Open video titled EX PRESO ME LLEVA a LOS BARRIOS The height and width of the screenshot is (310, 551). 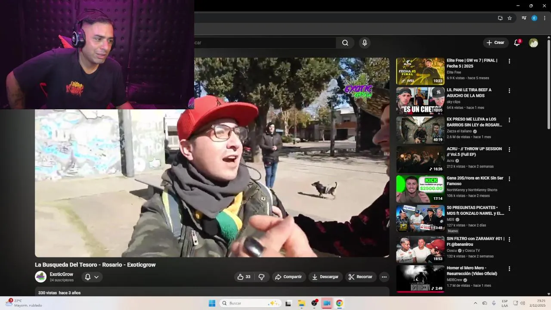click(x=474, y=122)
